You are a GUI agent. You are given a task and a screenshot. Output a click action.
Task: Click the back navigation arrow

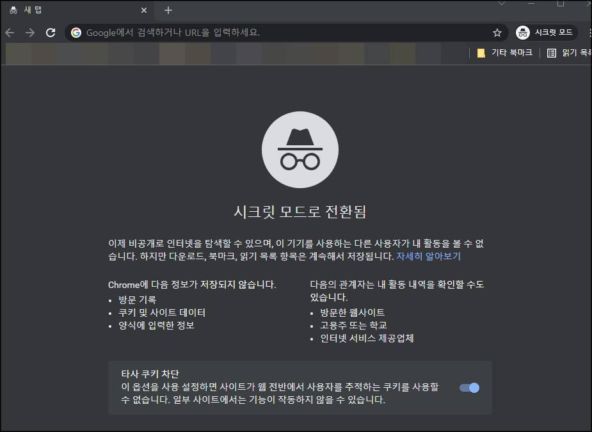click(10, 33)
